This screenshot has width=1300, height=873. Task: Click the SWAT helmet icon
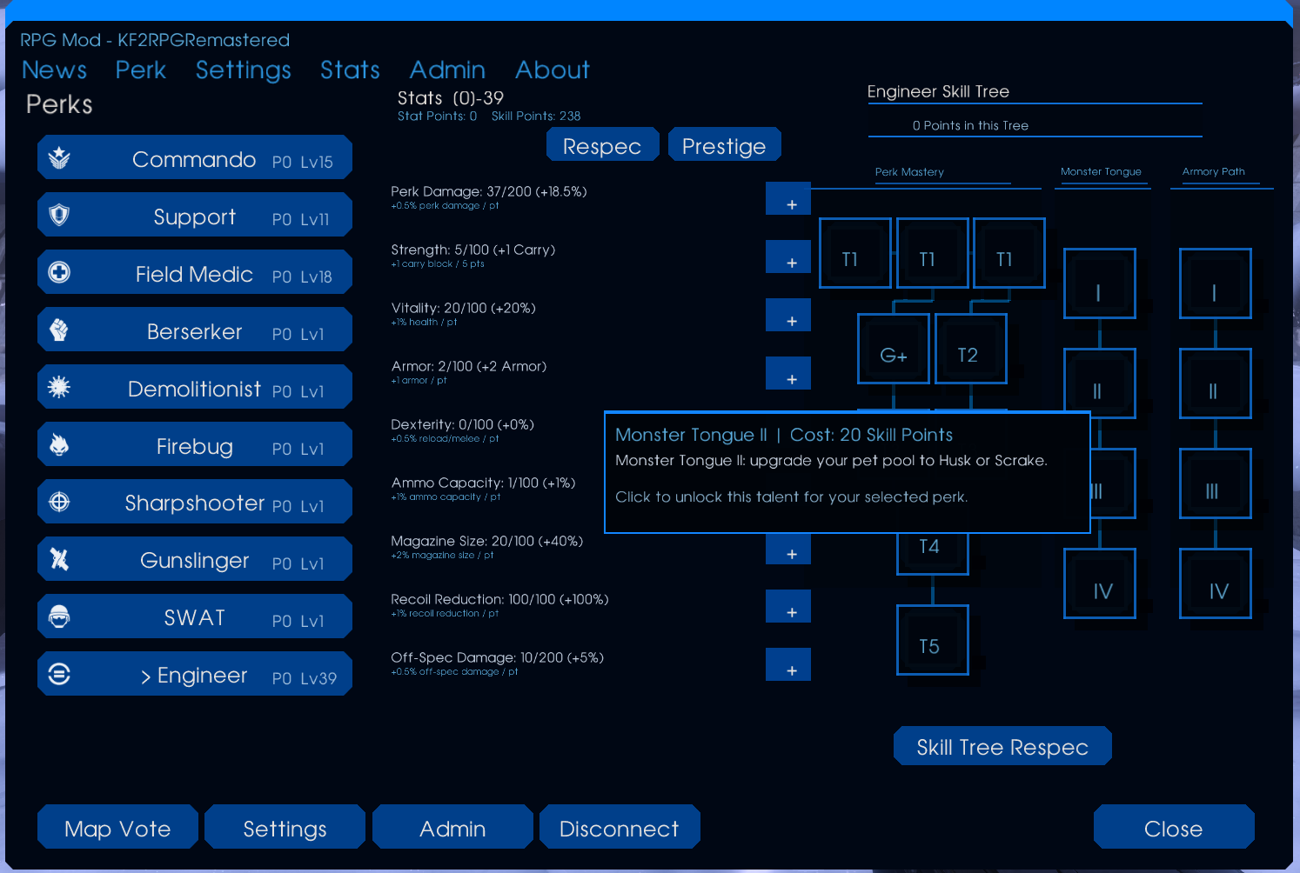[59, 616]
